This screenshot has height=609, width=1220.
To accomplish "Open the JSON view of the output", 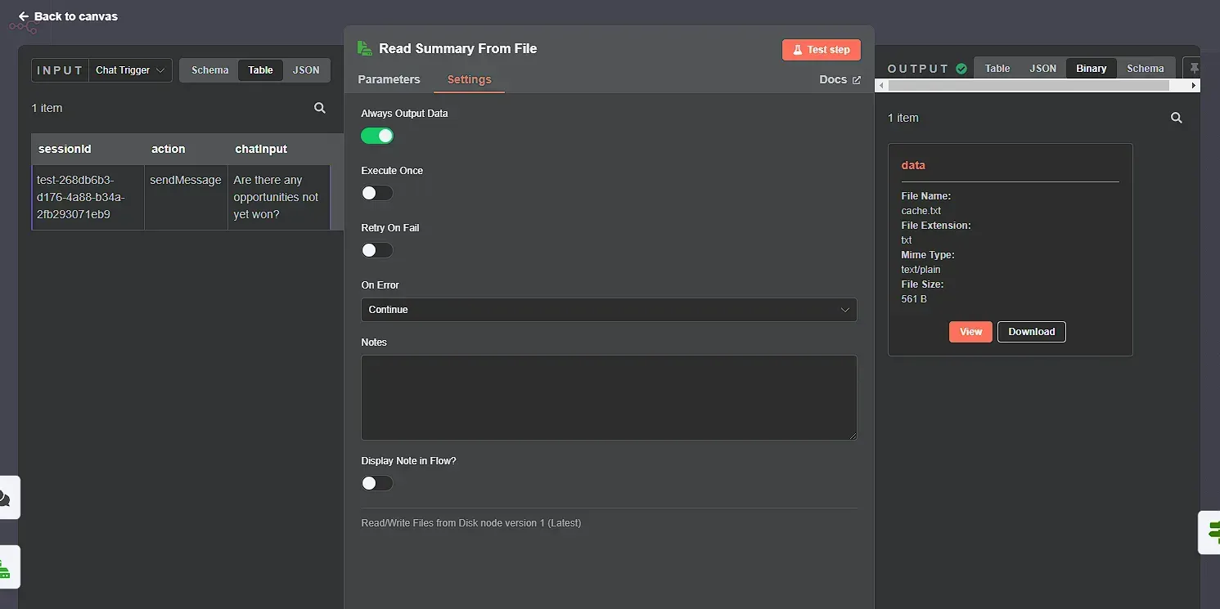I will pos(1042,68).
